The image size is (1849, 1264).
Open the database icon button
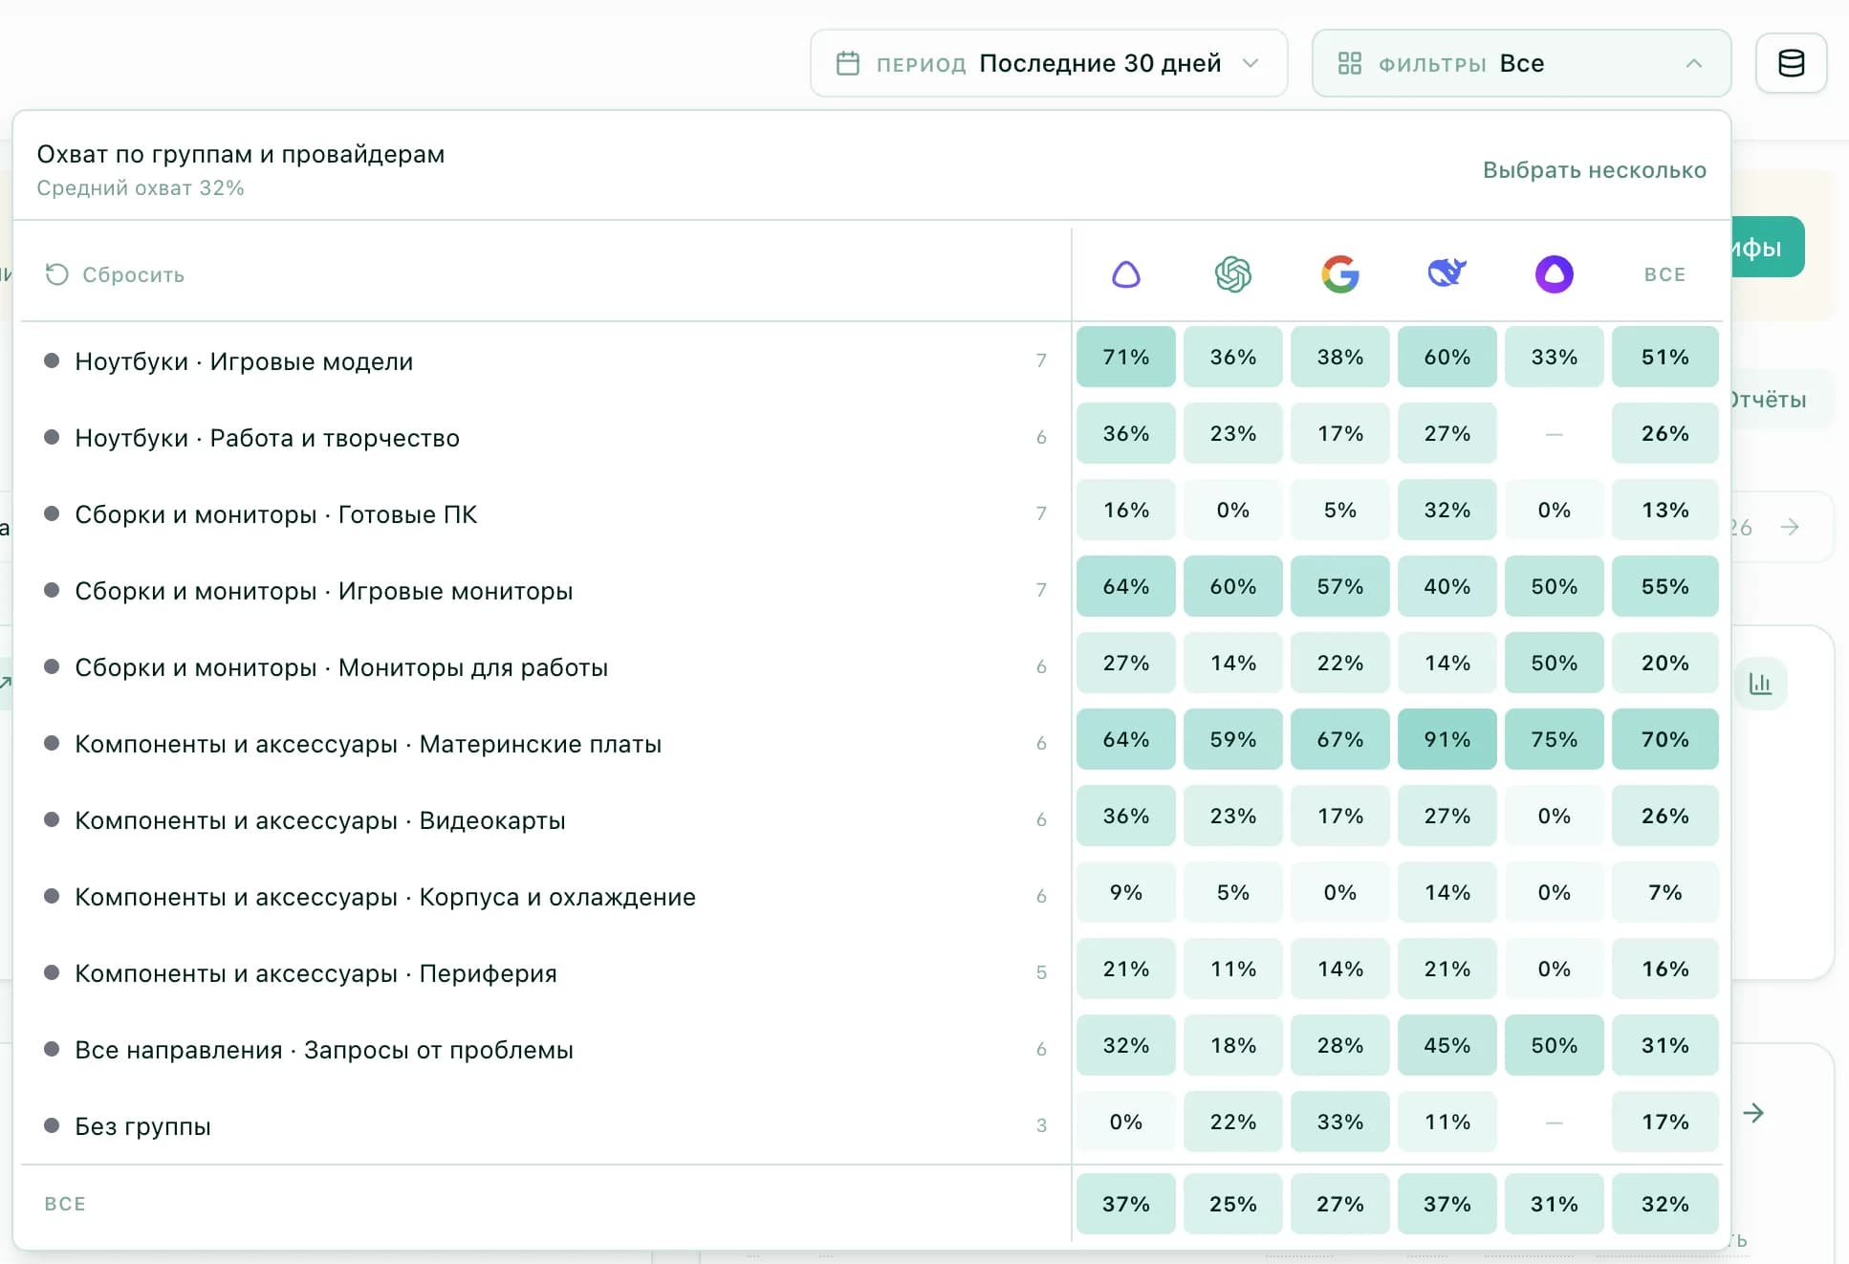click(x=1792, y=63)
